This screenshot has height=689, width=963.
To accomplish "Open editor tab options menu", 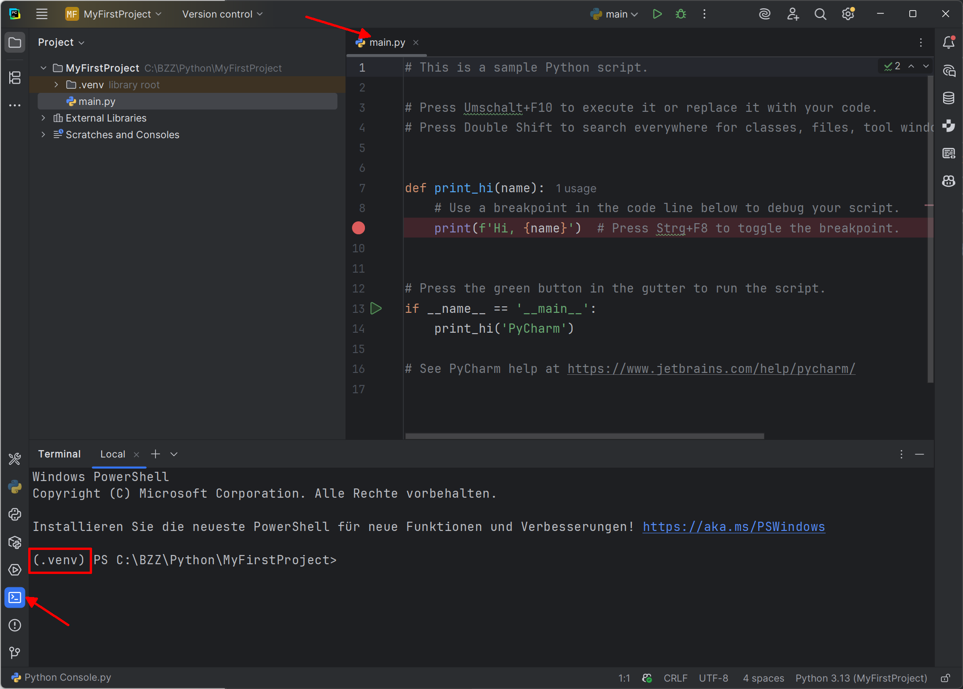I will pyautogui.click(x=921, y=43).
